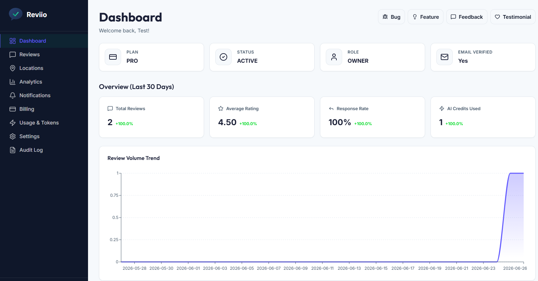The image size is (538, 281).
Task: Click the Total Reviews count '2'
Action: pyautogui.click(x=110, y=122)
